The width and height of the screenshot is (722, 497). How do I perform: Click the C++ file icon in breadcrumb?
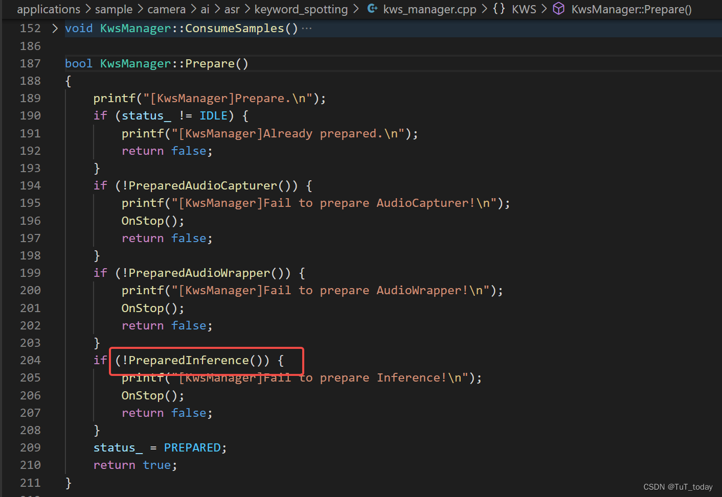click(372, 9)
